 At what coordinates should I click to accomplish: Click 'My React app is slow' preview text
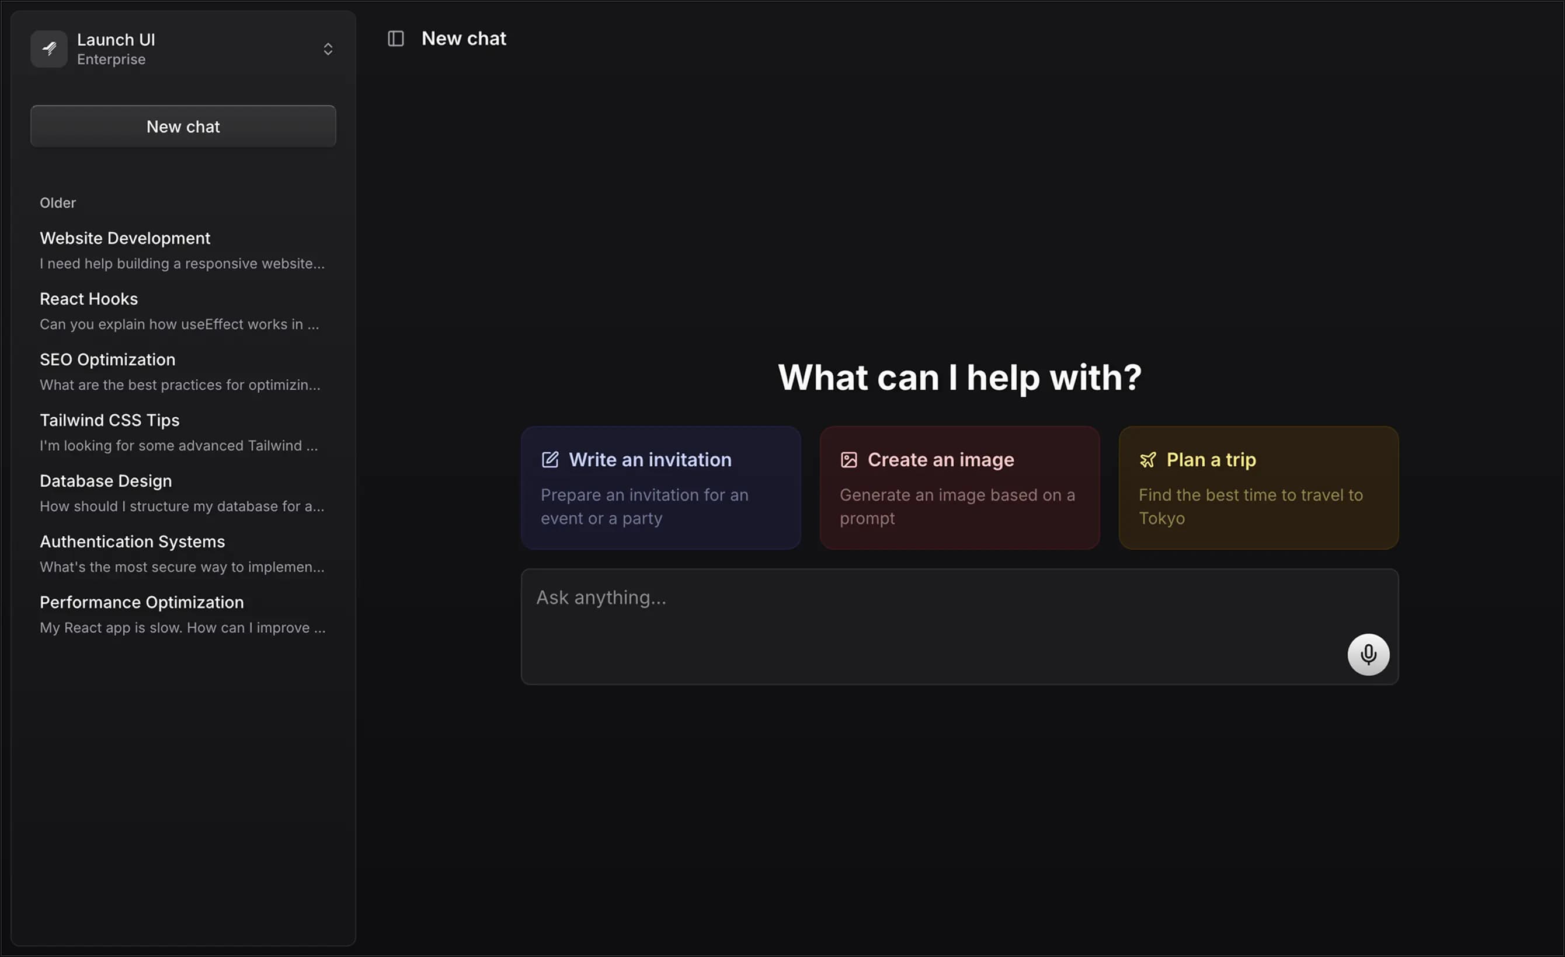(x=182, y=628)
